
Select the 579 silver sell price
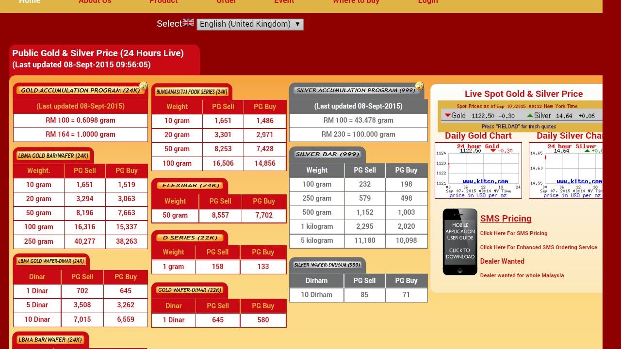point(365,198)
